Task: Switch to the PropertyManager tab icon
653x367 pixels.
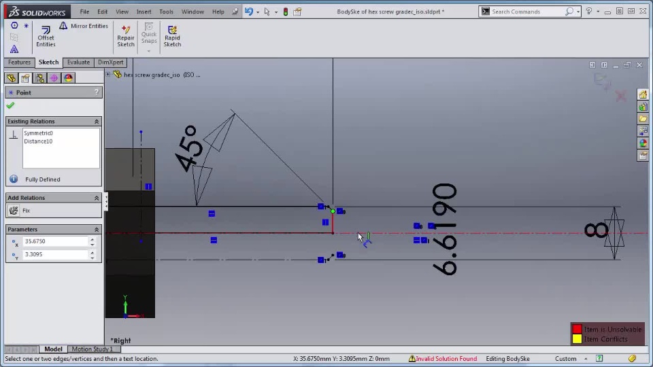Action: click(25, 77)
